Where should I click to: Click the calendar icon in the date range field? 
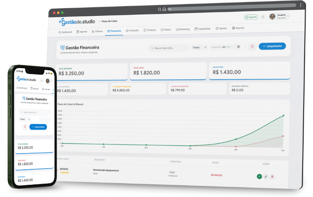point(238,47)
